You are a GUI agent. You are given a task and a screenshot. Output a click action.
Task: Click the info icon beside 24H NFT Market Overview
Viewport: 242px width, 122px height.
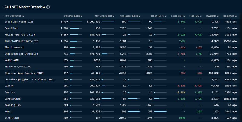48,7
